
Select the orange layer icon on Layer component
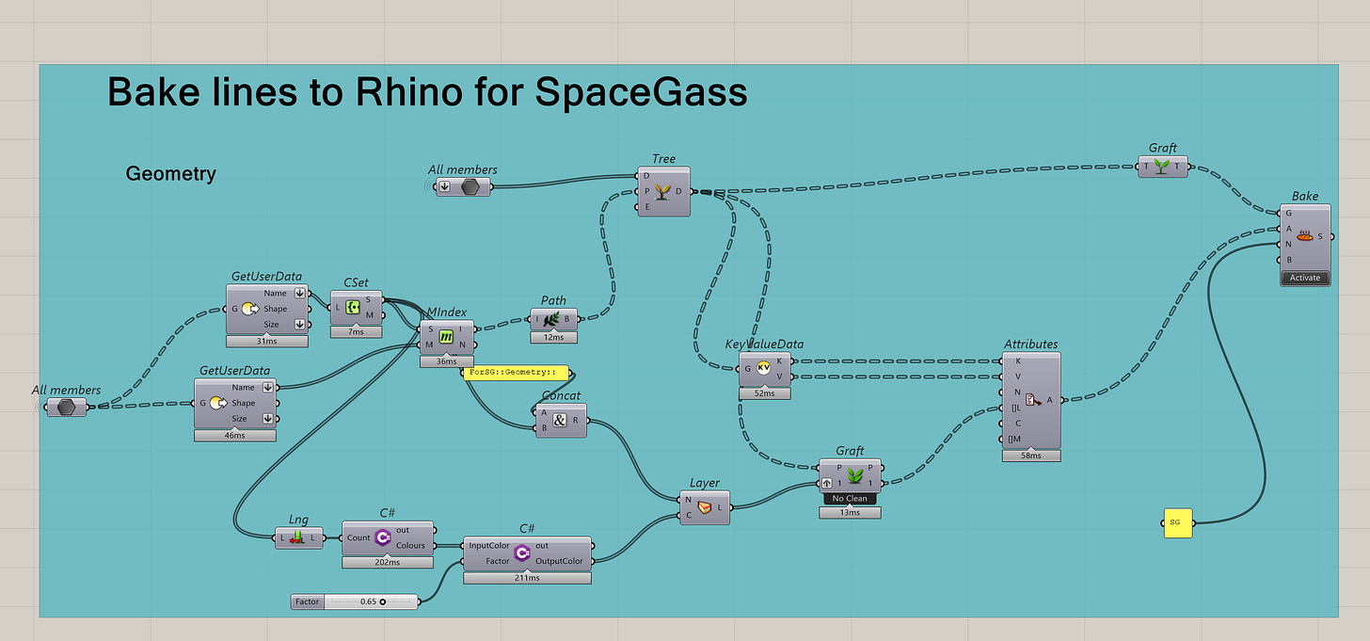click(705, 507)
